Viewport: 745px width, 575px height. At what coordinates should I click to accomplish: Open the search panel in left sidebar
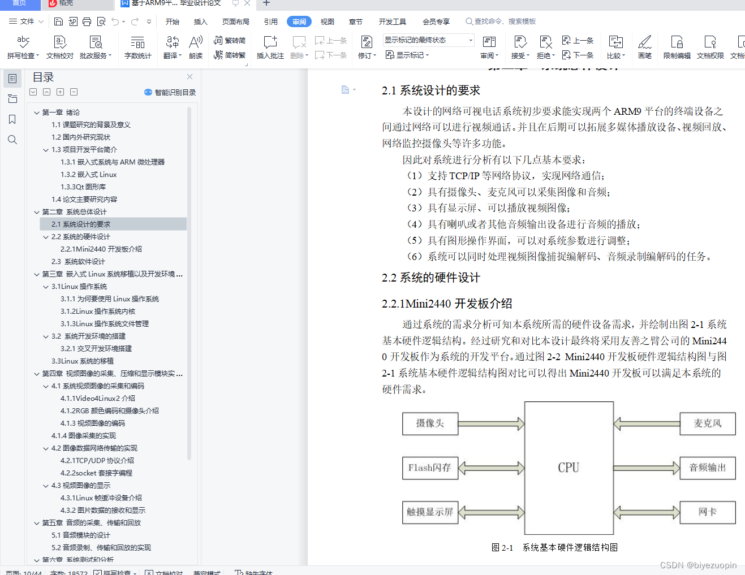[x=12, y=140]
